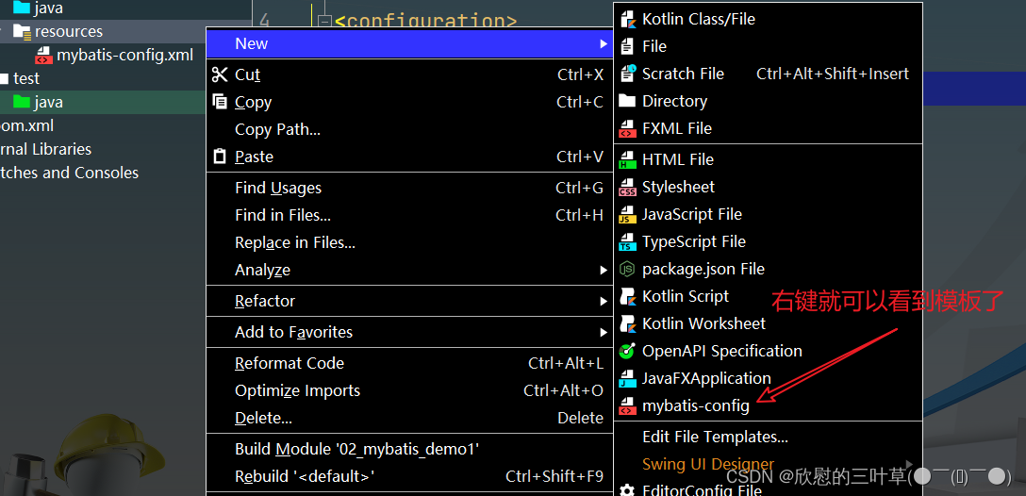Select Reformat Code entry

point(409,364)
